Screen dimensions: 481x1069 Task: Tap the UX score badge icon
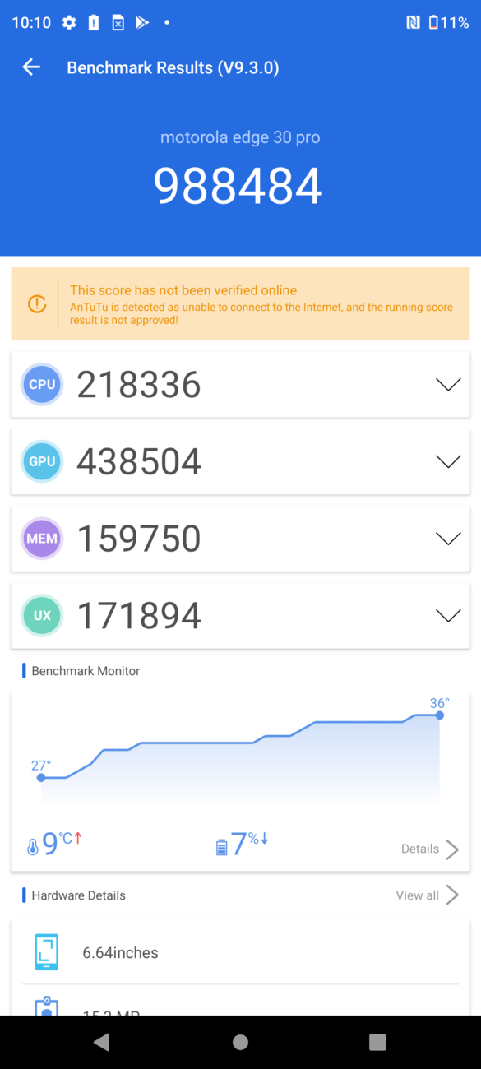click(42, 615)
